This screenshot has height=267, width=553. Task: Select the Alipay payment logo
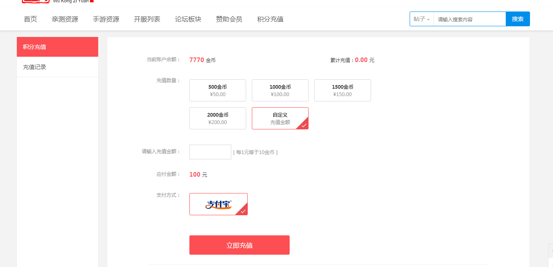(218, 204)
